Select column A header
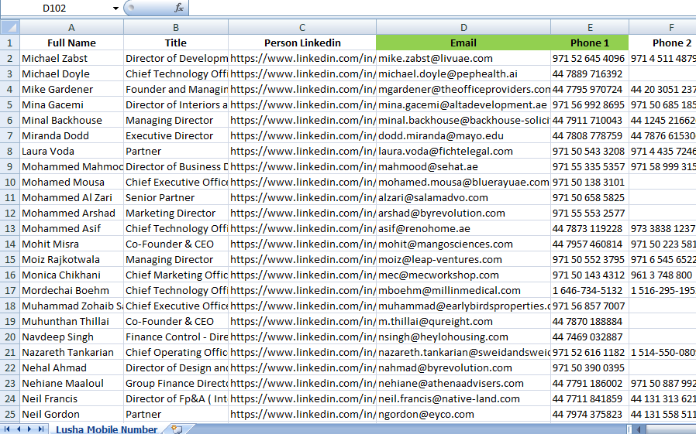 pos(71,27)
